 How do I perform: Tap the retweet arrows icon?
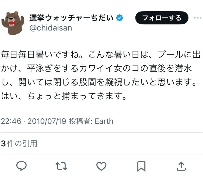[x=61, y=166]
